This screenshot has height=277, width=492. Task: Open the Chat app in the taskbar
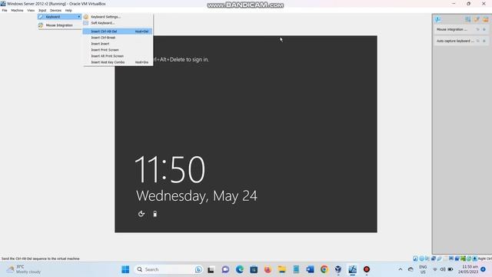coord(225,269)
